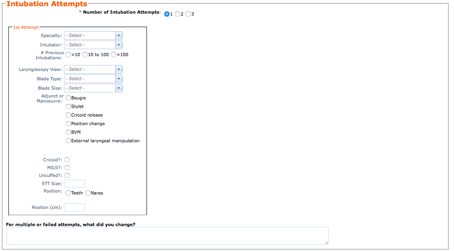Expand the Blade Size dropdown
454x251 pixels.
pyautogui.click(x=93, y=88)
